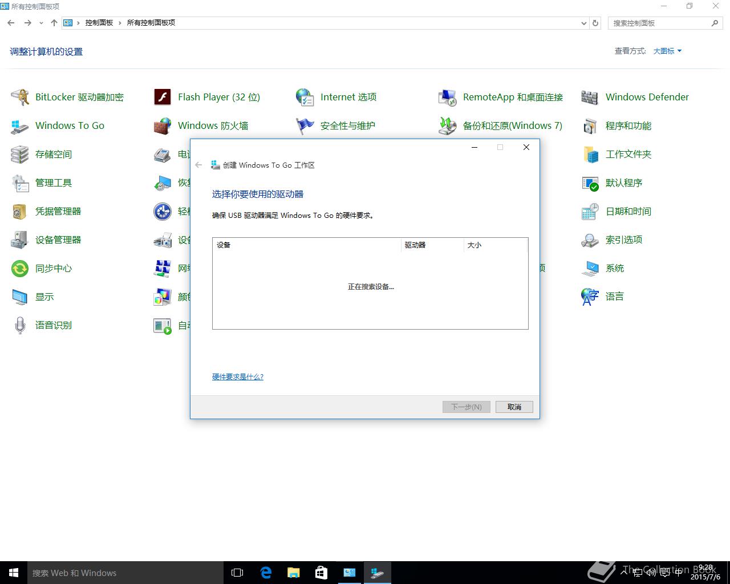Open Task View on taskbar

click(x=237, y=573)
